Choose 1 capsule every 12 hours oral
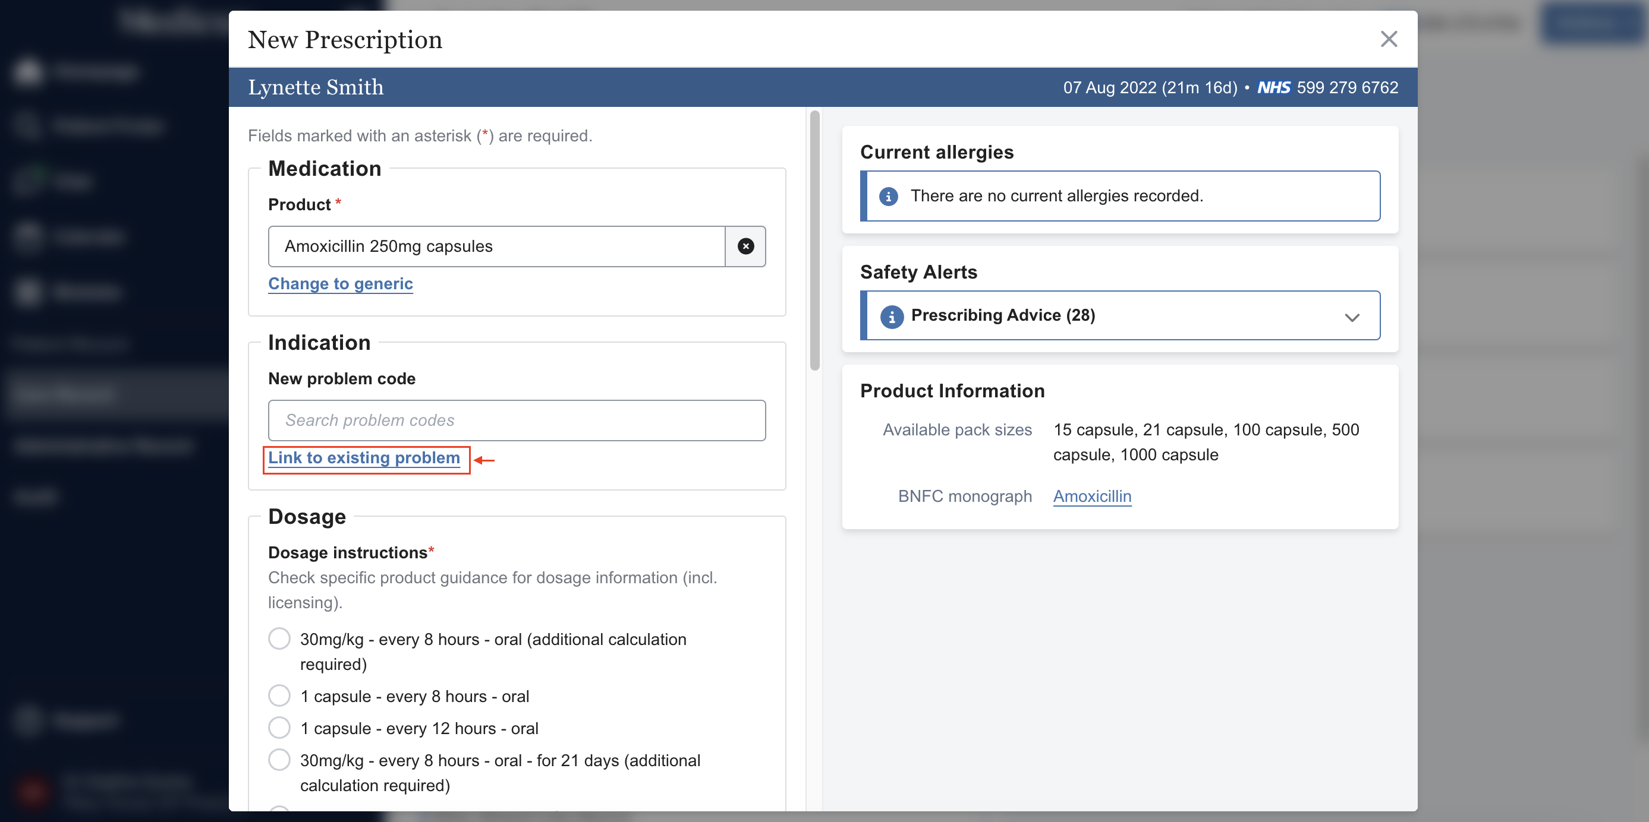Screen dimensions: 1649x822 279,728
